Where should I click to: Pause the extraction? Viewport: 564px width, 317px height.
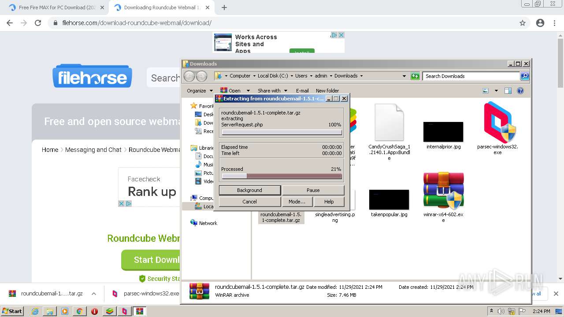(313, 190)
